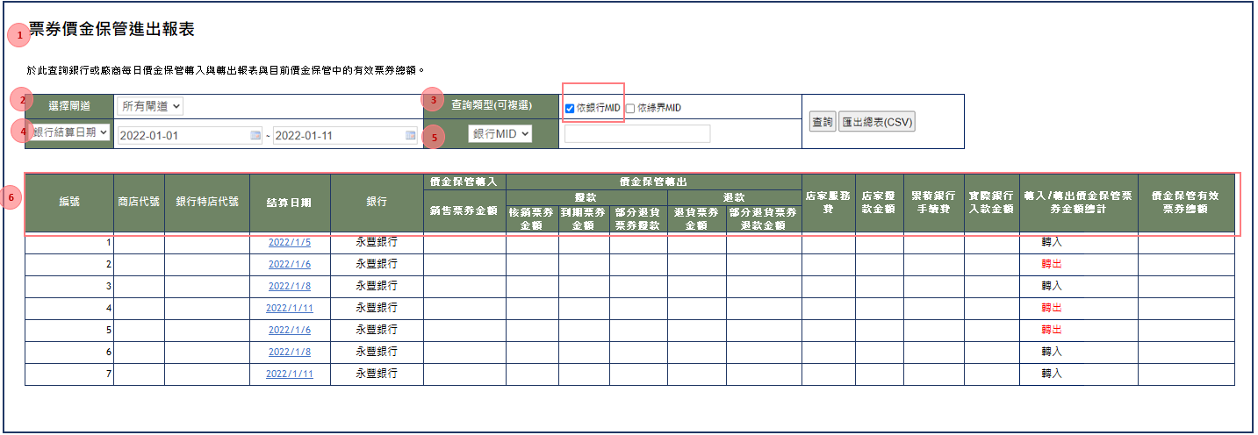Open the 2022/1/8 date link in row 6
This screenshot has height=435, width=1258.
tap(290, 352)
